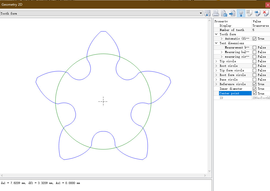
Task: Turn on the Base circle checkbox
Action: tap(254, 79)
